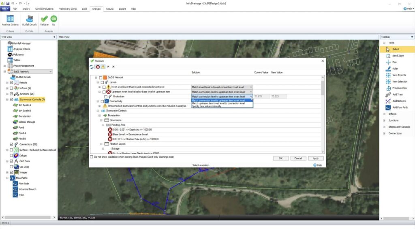Expand Phase Management in Tree View

click(4, 66)
